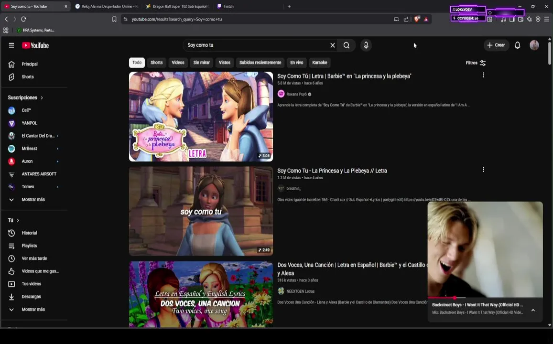Image resolution: width=553 pixels, height=344 pixels.
Task: Click the Crear button
Action: click(496, 45)
